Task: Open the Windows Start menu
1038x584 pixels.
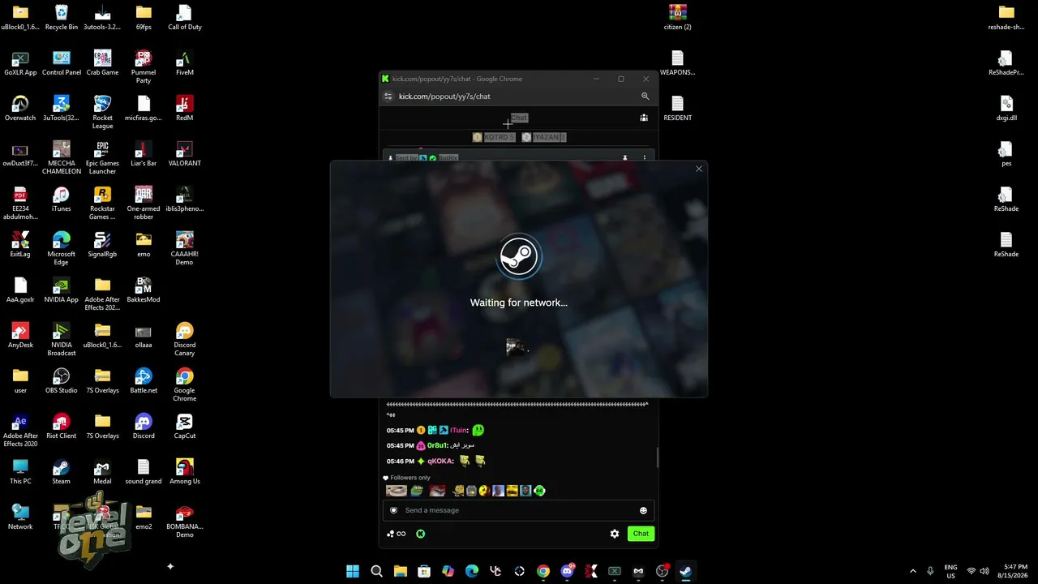Action: tap(353, 571)
